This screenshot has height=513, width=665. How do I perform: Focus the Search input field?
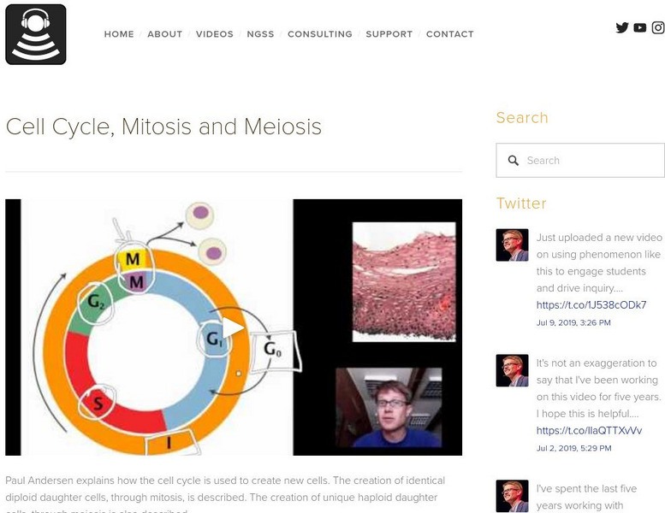(591, 161)
